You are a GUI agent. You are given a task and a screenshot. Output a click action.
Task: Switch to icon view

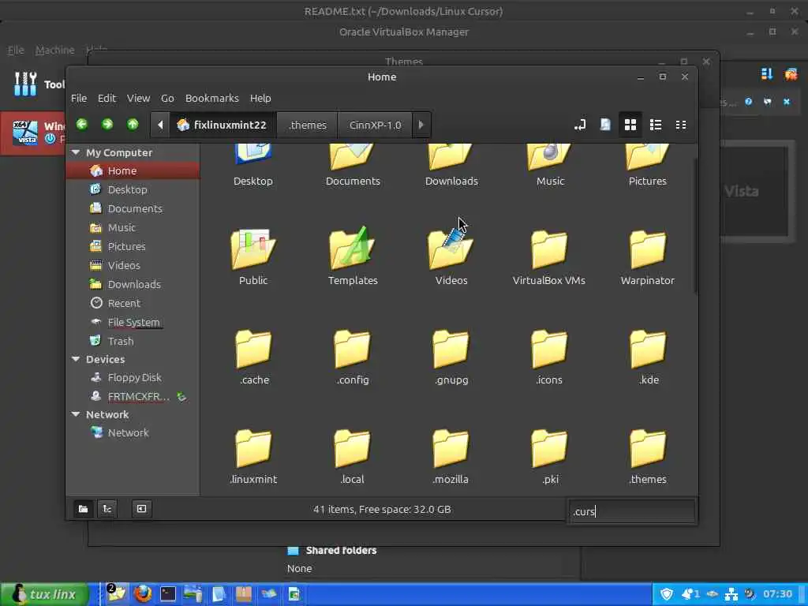click(x=630, y=125)
